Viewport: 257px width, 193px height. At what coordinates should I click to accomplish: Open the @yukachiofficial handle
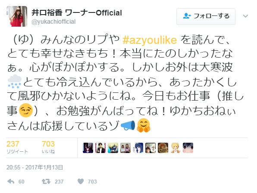[53, 21]
